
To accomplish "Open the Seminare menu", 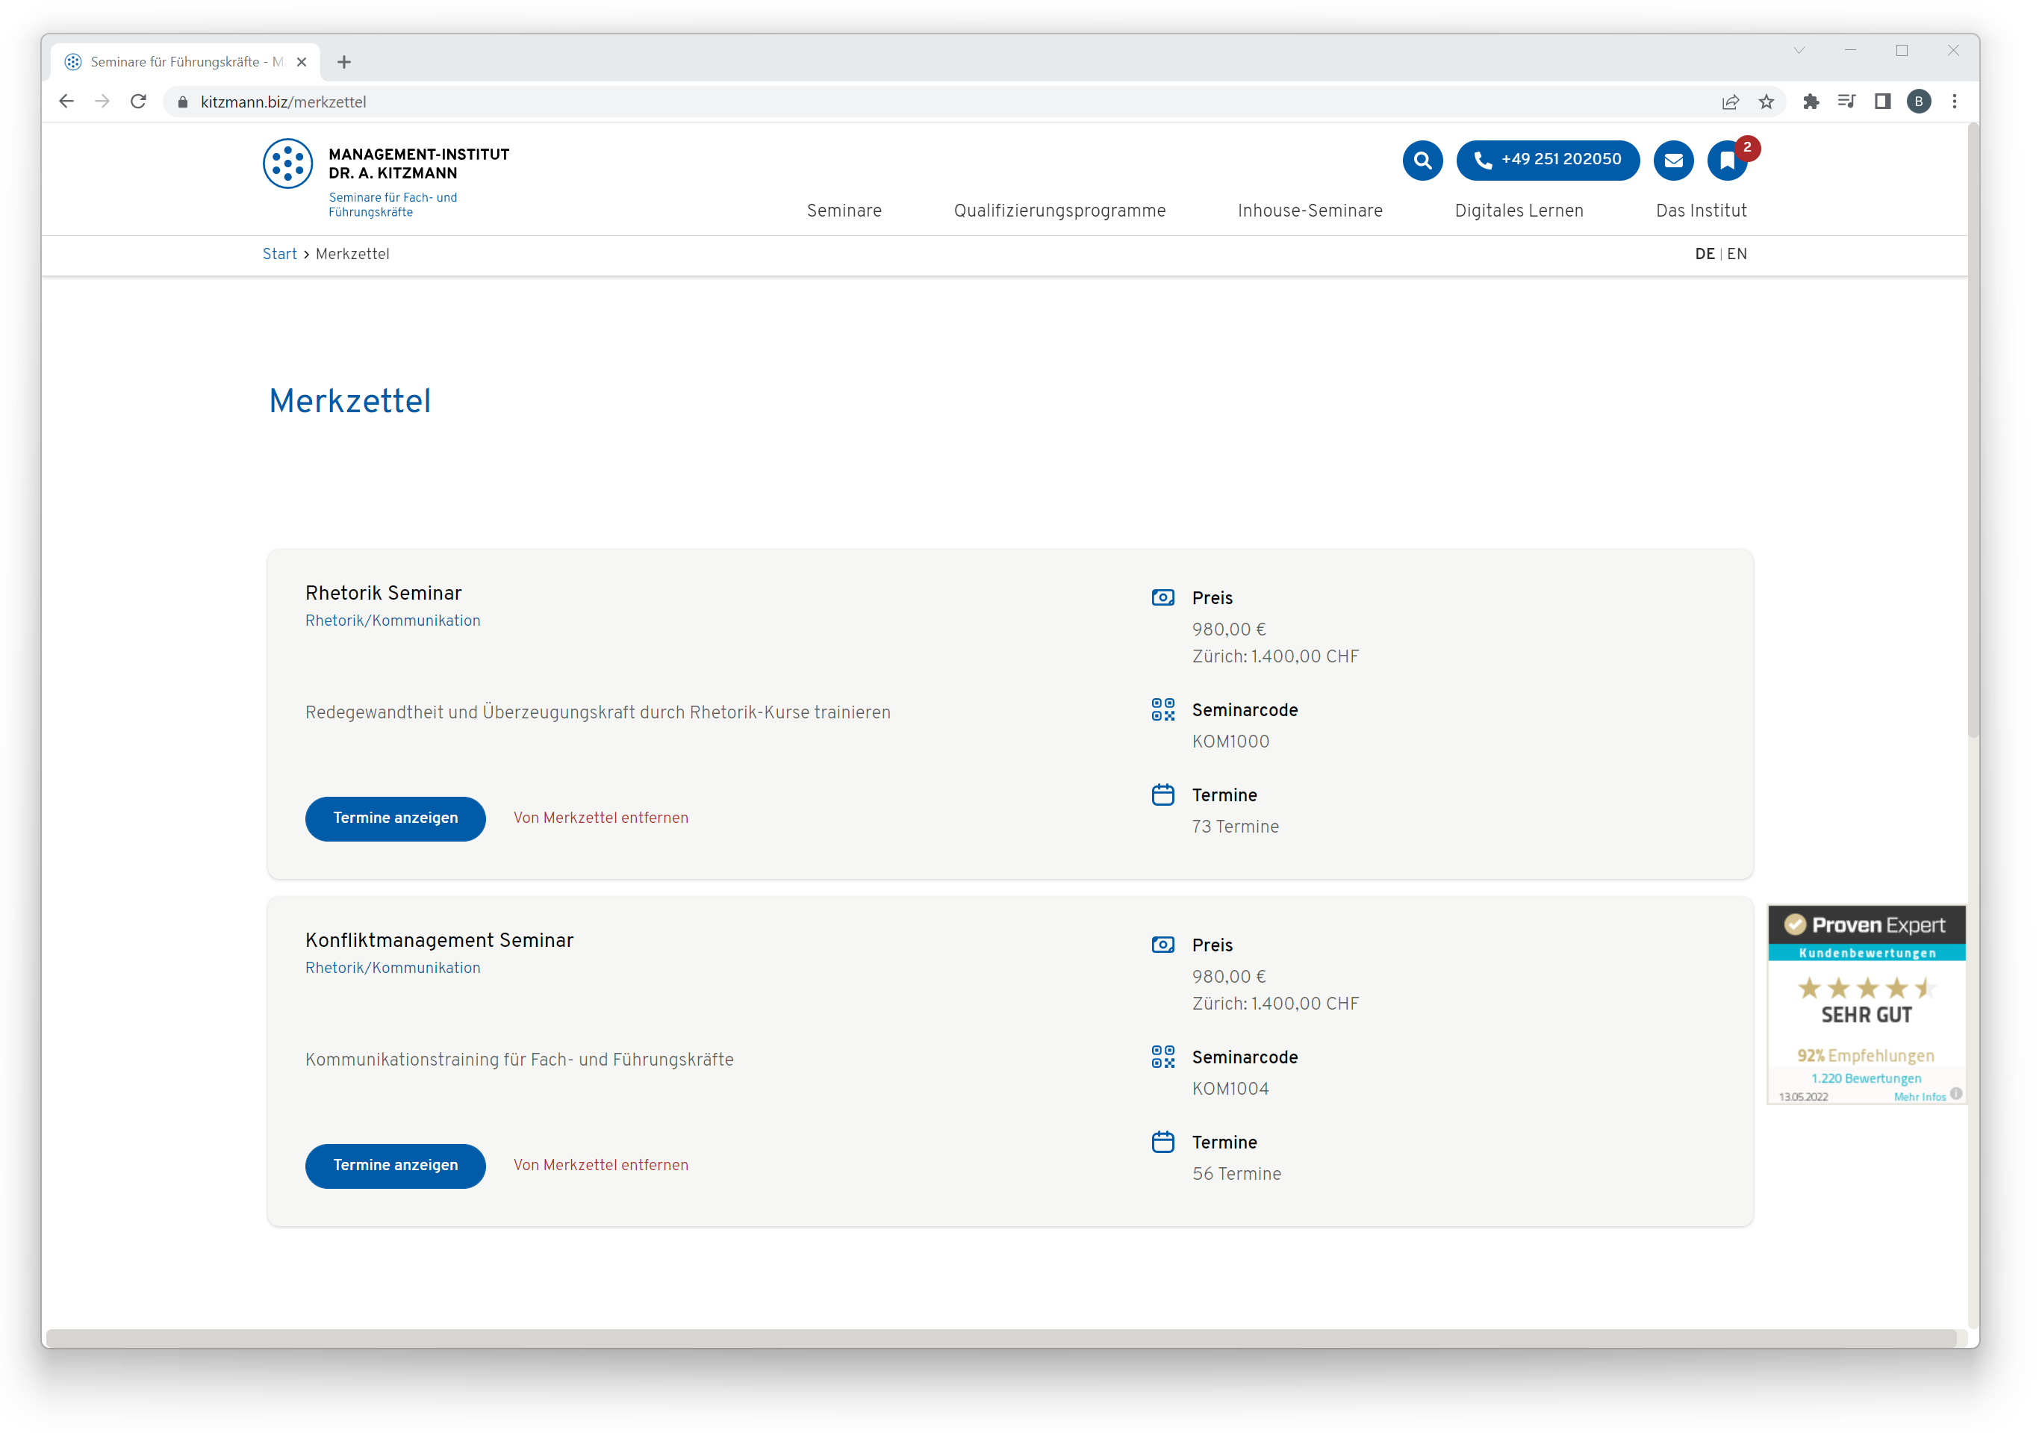I will 844,211.
